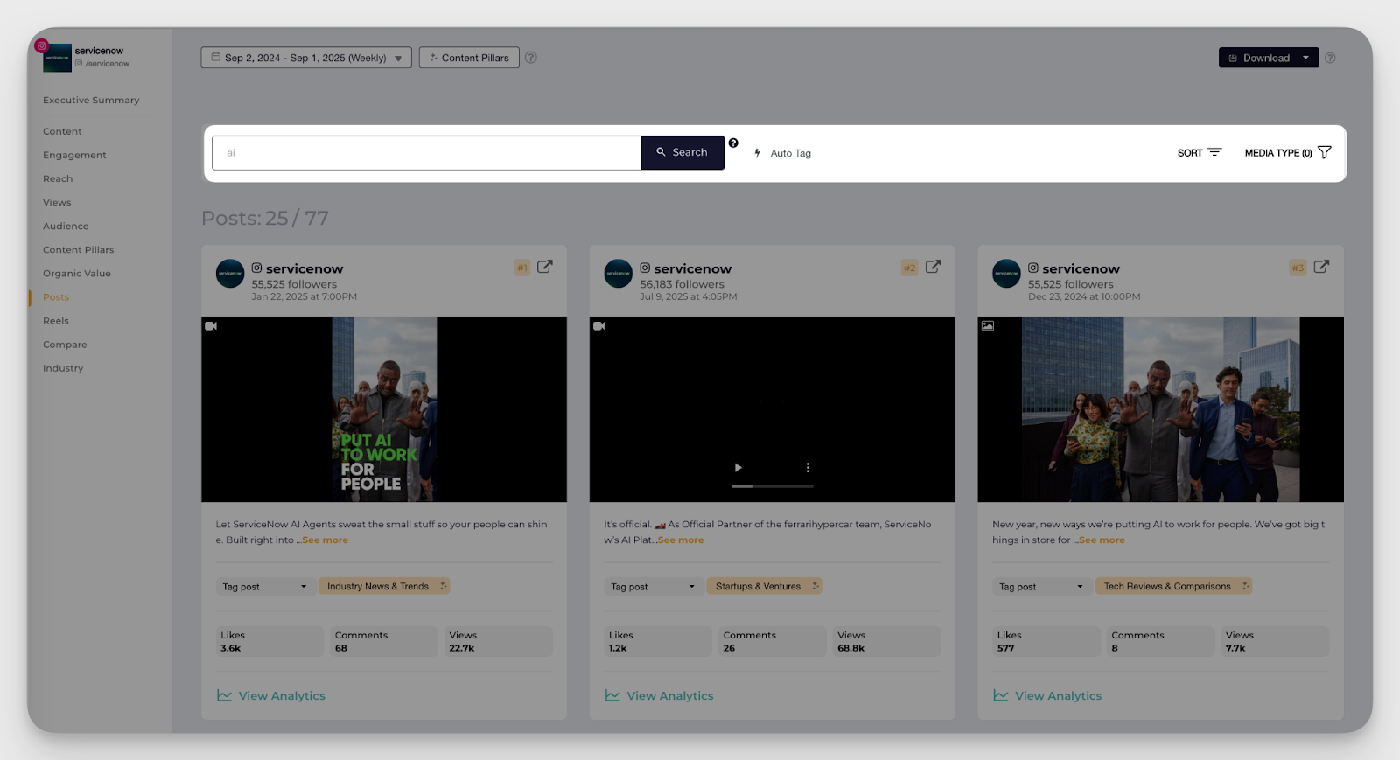
Task: Click the video progress bar in second post
Action: (x=772, y=486)
